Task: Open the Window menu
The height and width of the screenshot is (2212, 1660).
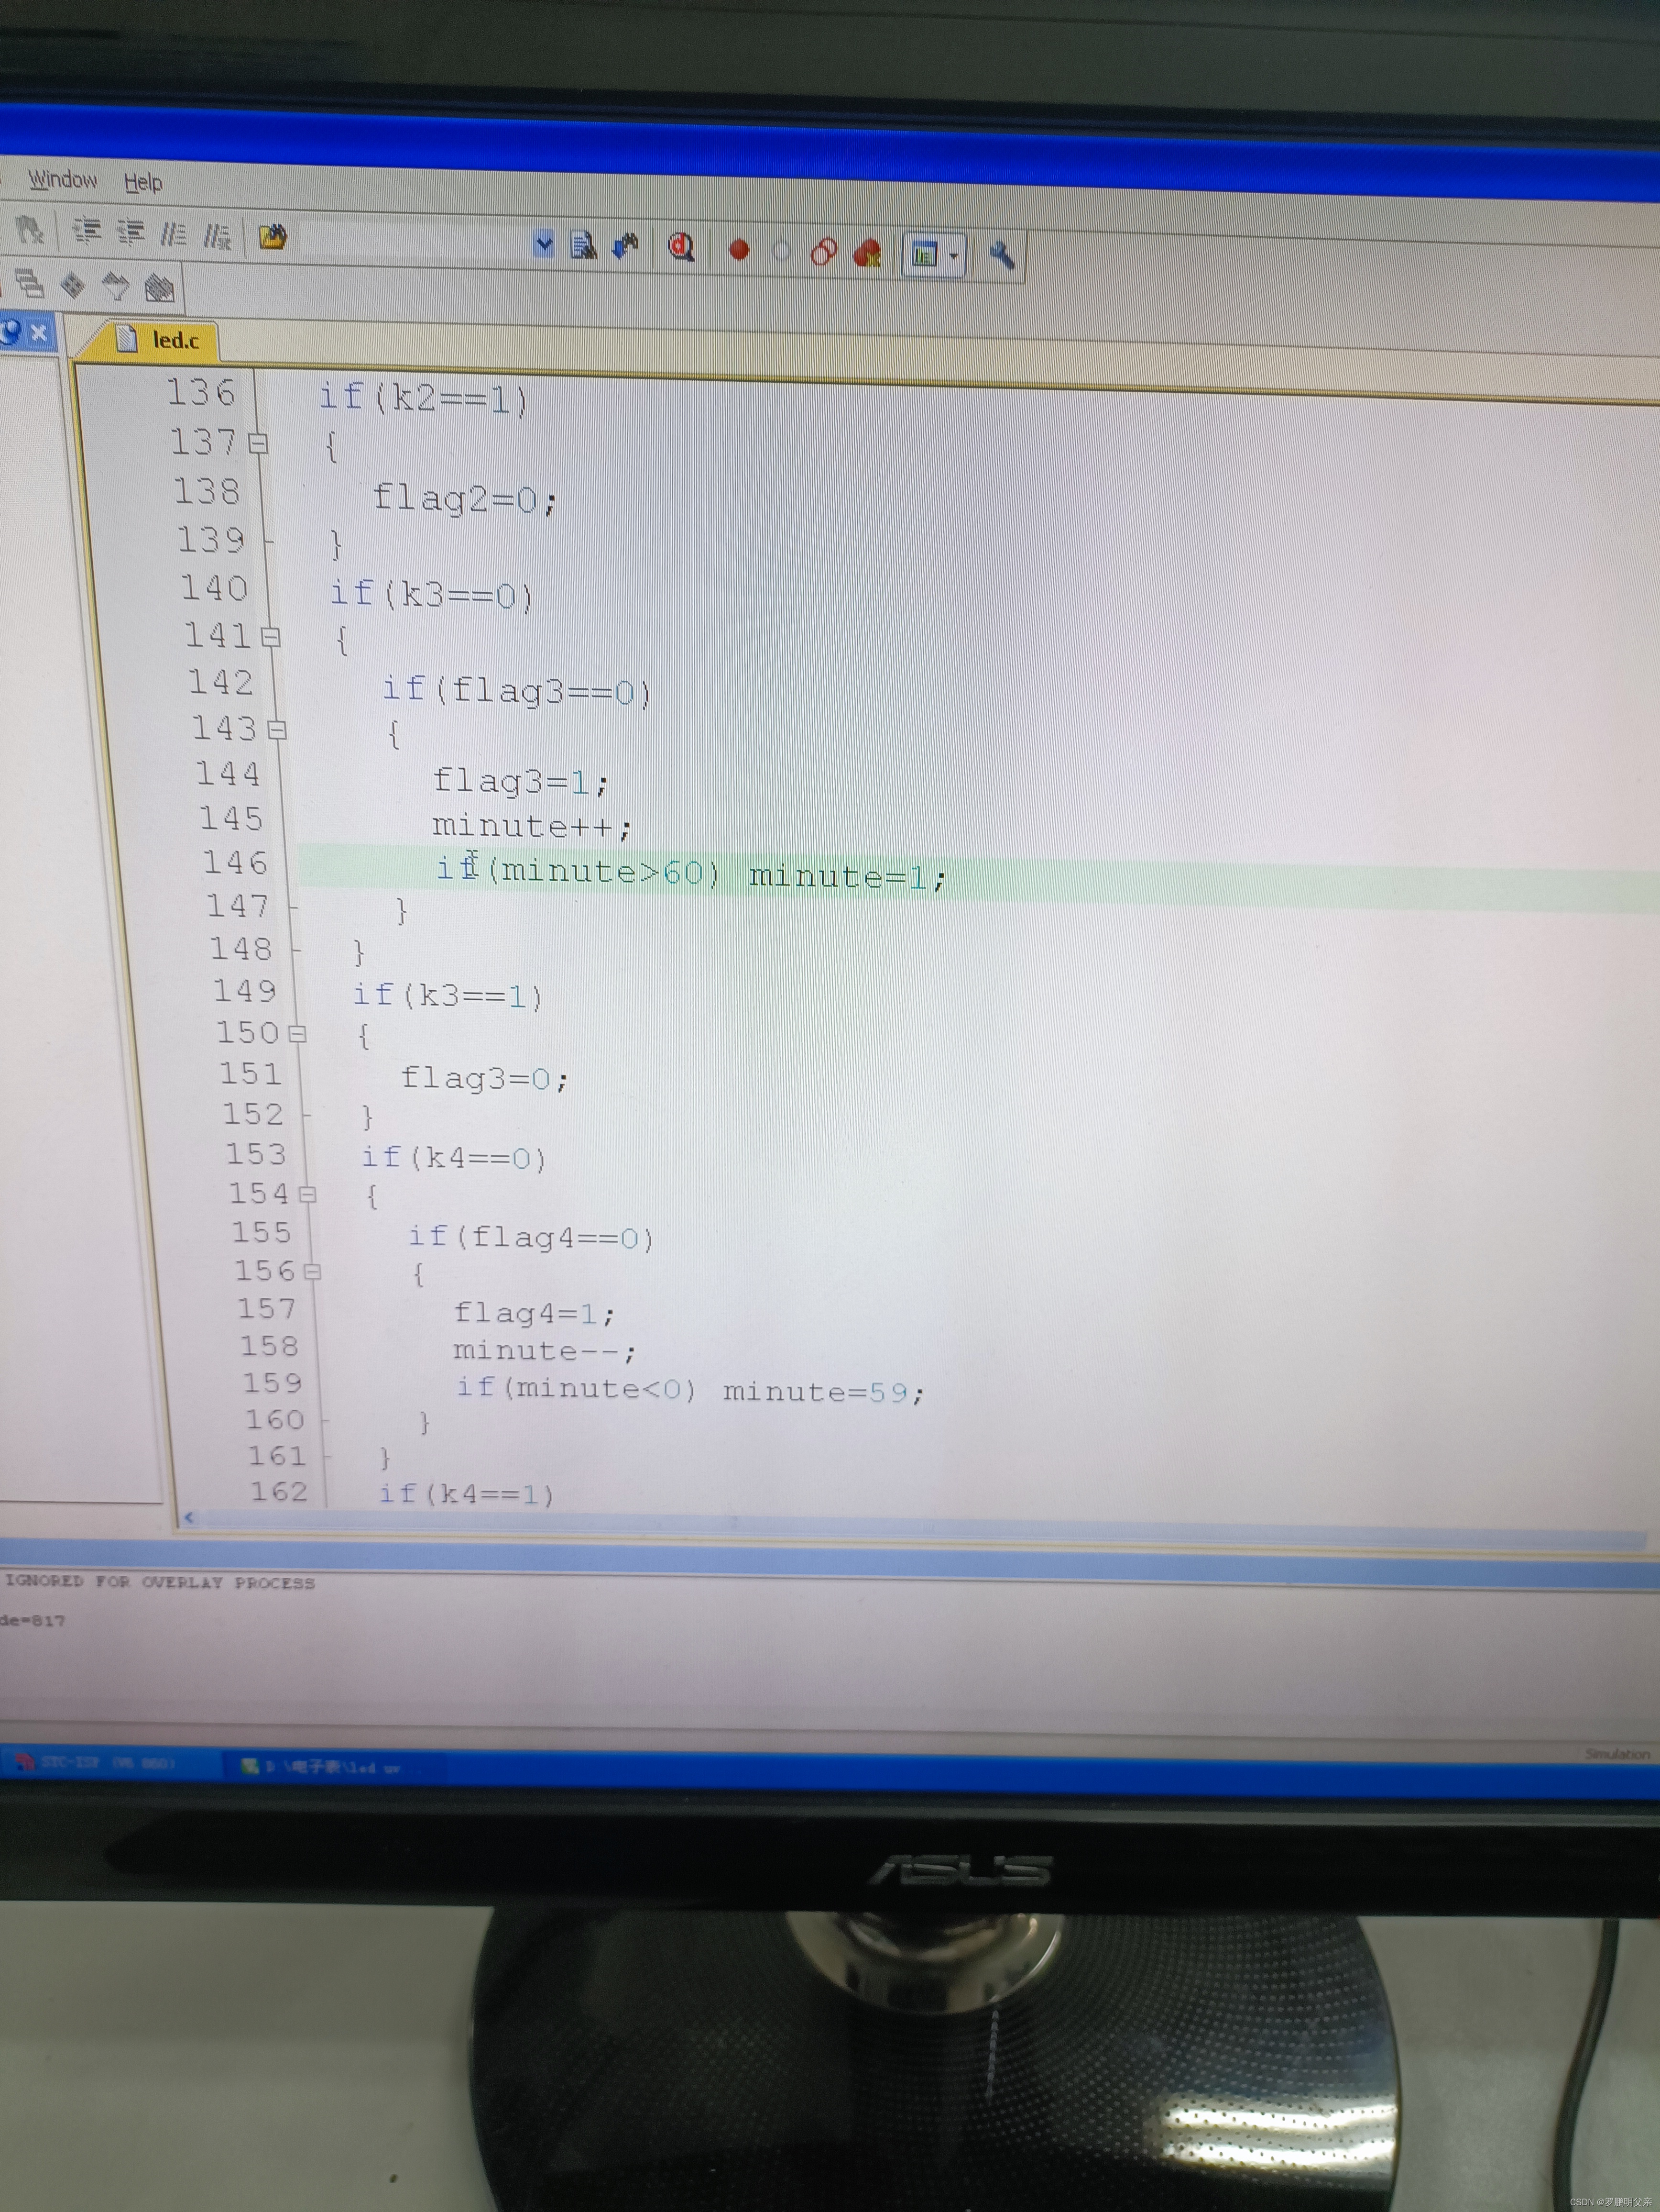Action: pyautogui.click(x=62, y=179)
